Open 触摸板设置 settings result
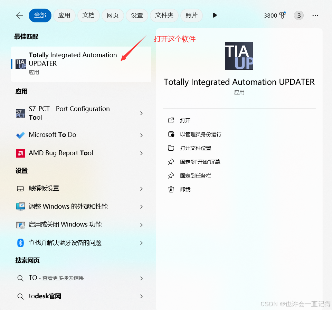 click(81, 188)
